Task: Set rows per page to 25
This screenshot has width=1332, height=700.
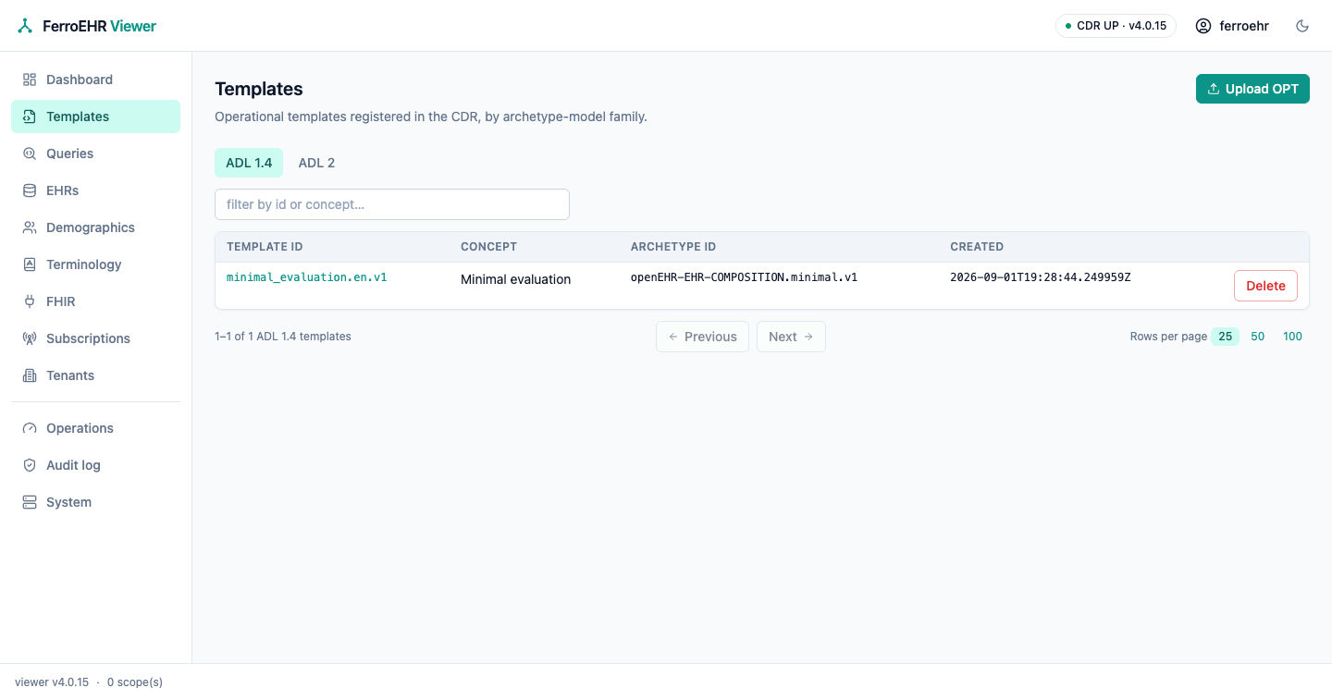Action: [1225, 337]
